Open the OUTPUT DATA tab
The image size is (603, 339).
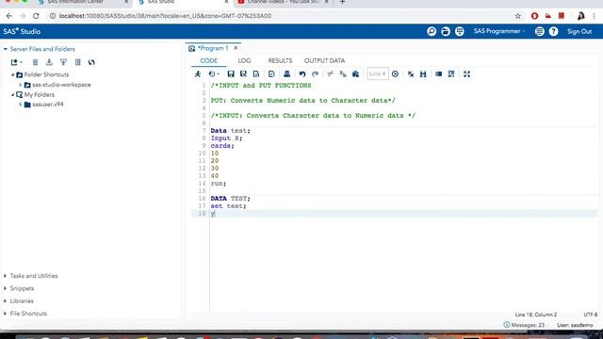324,60
